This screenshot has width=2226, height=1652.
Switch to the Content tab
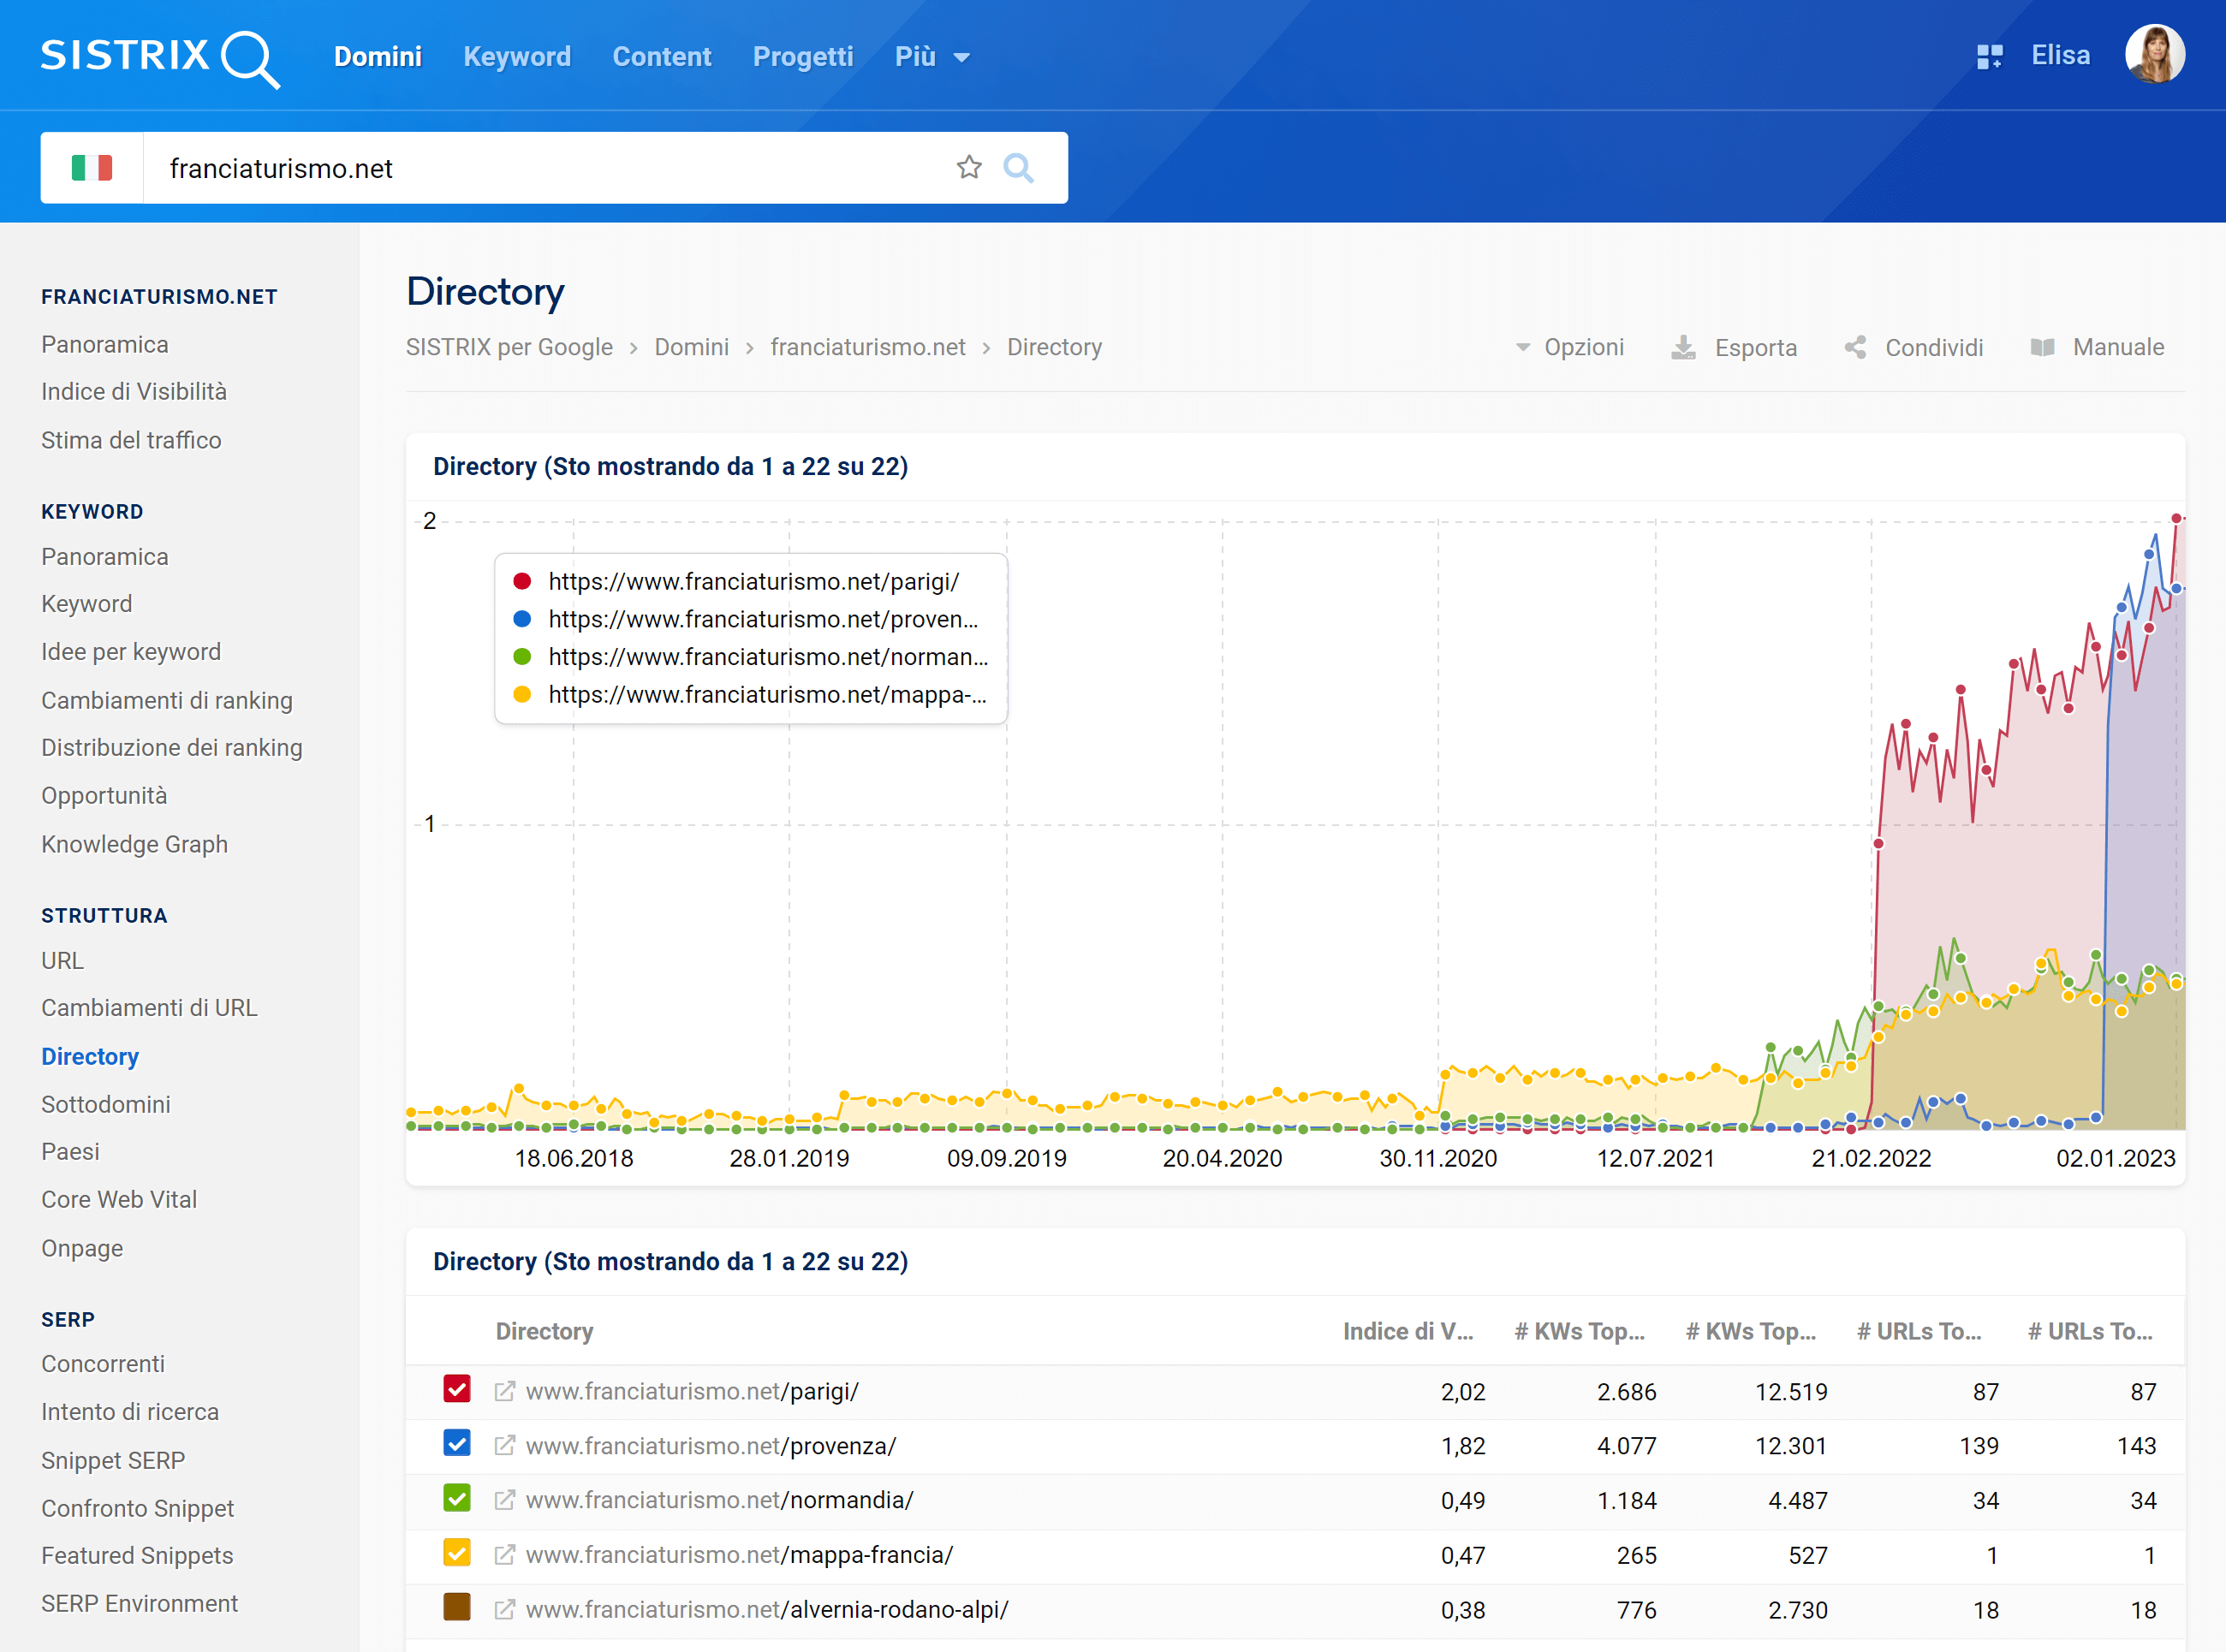pos(662,57)
